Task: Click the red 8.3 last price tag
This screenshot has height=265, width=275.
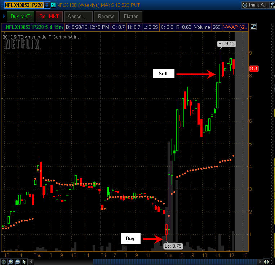Action: pos(254,68)
